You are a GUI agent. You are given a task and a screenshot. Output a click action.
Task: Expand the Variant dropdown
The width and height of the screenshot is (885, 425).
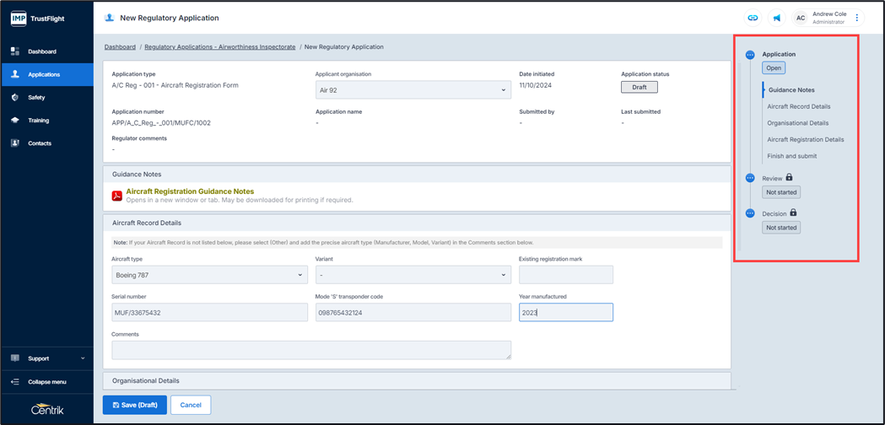413,275
